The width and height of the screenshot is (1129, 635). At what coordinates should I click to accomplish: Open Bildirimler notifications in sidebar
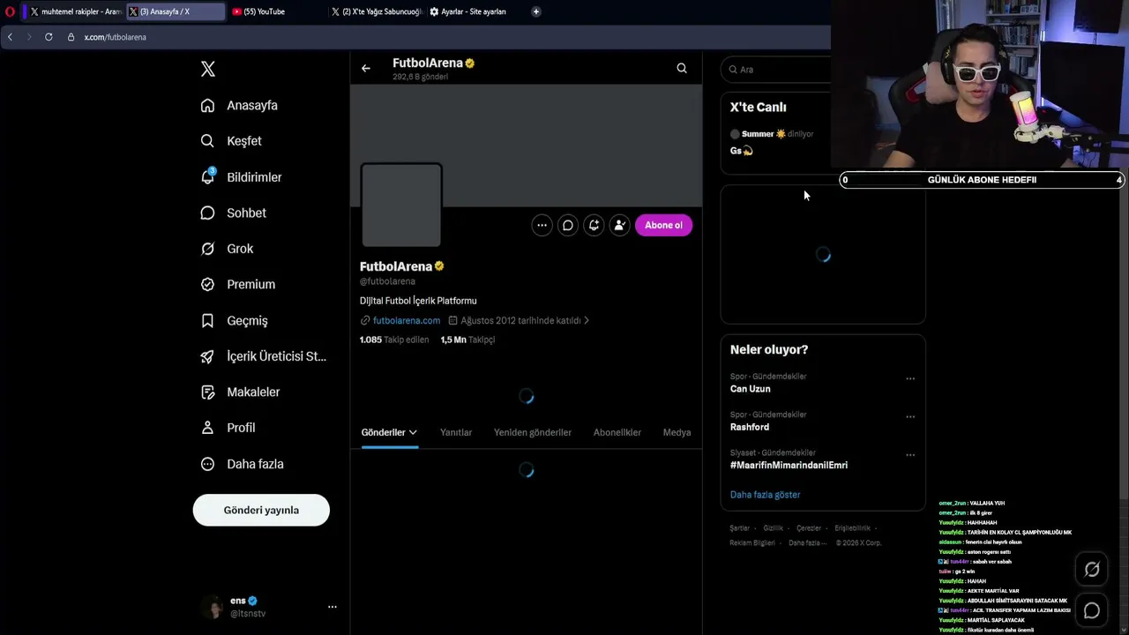click(242, 177)
